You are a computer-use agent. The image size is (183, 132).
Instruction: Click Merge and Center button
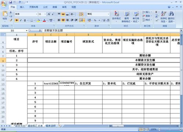[81, 20]
